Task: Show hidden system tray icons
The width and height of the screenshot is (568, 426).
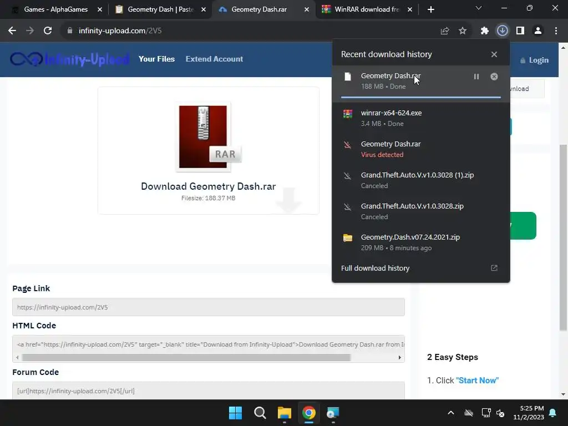Action: point(451,413)
